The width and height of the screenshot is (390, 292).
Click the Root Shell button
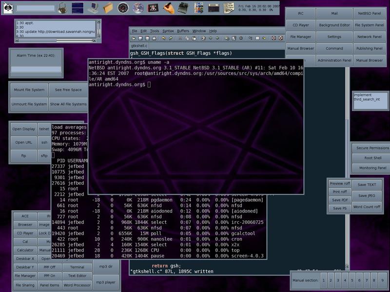[x=372, y=158]
